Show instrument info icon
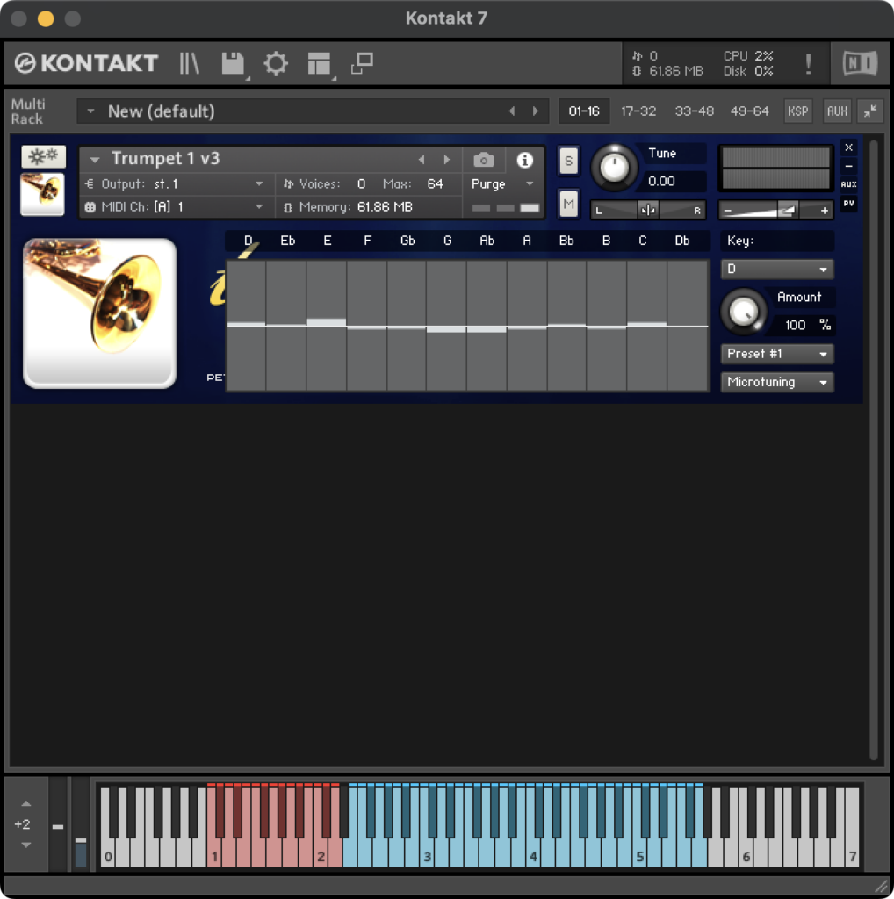 point(524,160)
